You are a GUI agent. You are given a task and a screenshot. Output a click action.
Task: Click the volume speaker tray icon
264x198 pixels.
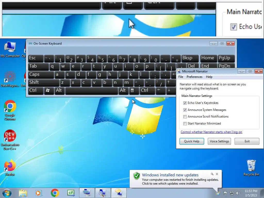[x=238, y=193]
